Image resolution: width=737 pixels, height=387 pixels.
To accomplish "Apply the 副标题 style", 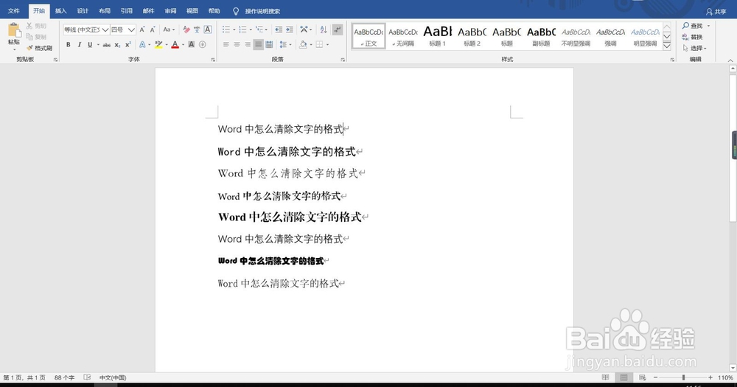I will coord(542,36).
